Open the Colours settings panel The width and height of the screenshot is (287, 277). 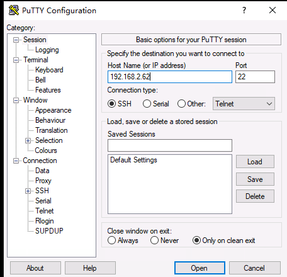[46, 150]
